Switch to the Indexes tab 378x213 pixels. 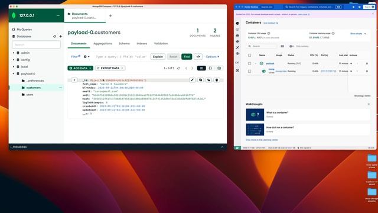tap(142, 43)
